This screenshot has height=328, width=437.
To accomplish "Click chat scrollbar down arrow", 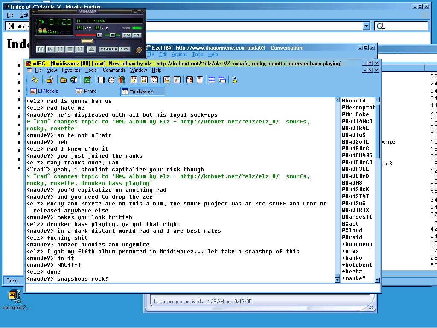I will pyautogui.click(x=337, y=279).
